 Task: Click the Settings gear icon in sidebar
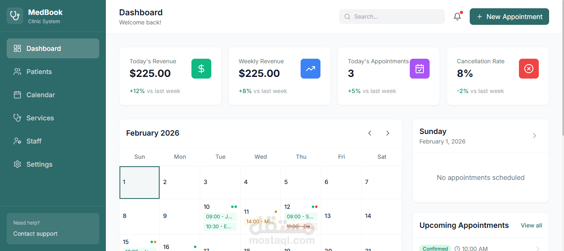(17, 164)
